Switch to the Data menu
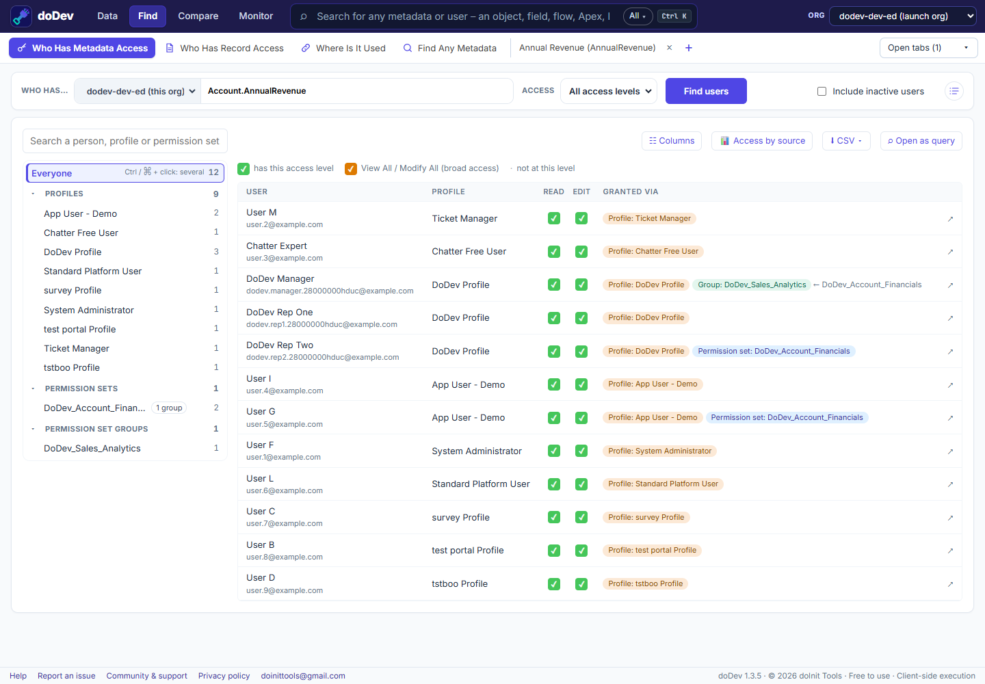This screenshot has height=684, width=985. [x=107, y=16]
